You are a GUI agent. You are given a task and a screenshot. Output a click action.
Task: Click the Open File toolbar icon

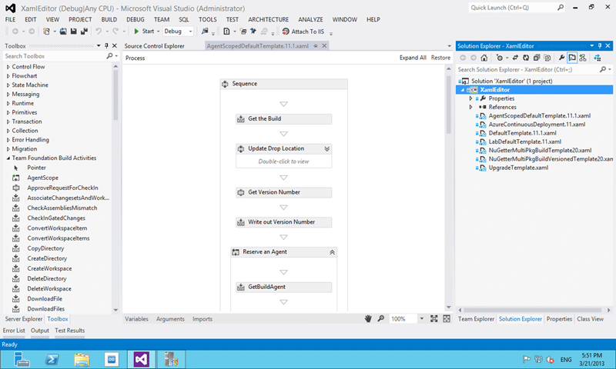(x=63, y=32)
